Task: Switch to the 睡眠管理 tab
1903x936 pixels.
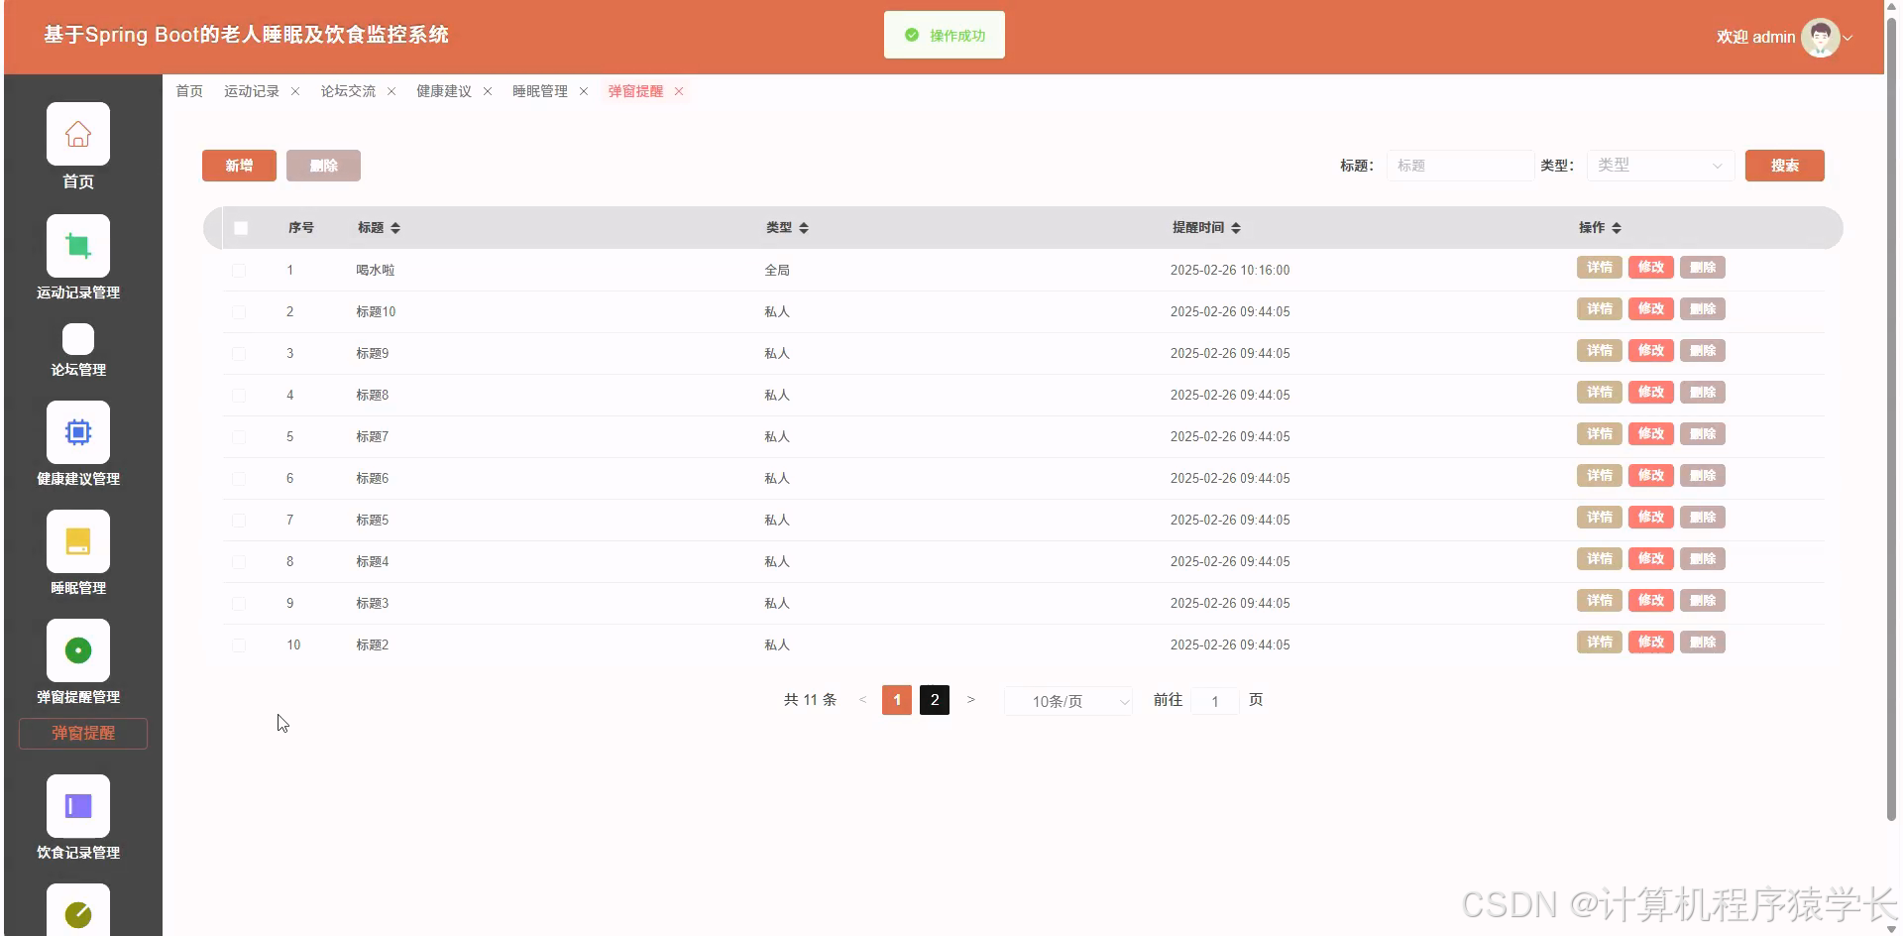Action: pos(538,91)
